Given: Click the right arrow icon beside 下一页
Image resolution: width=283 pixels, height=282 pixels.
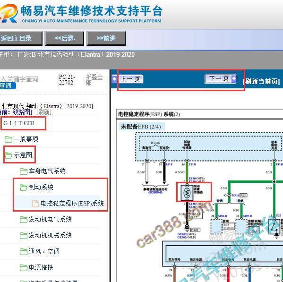Looking at the screenshot, I should 234,78.
